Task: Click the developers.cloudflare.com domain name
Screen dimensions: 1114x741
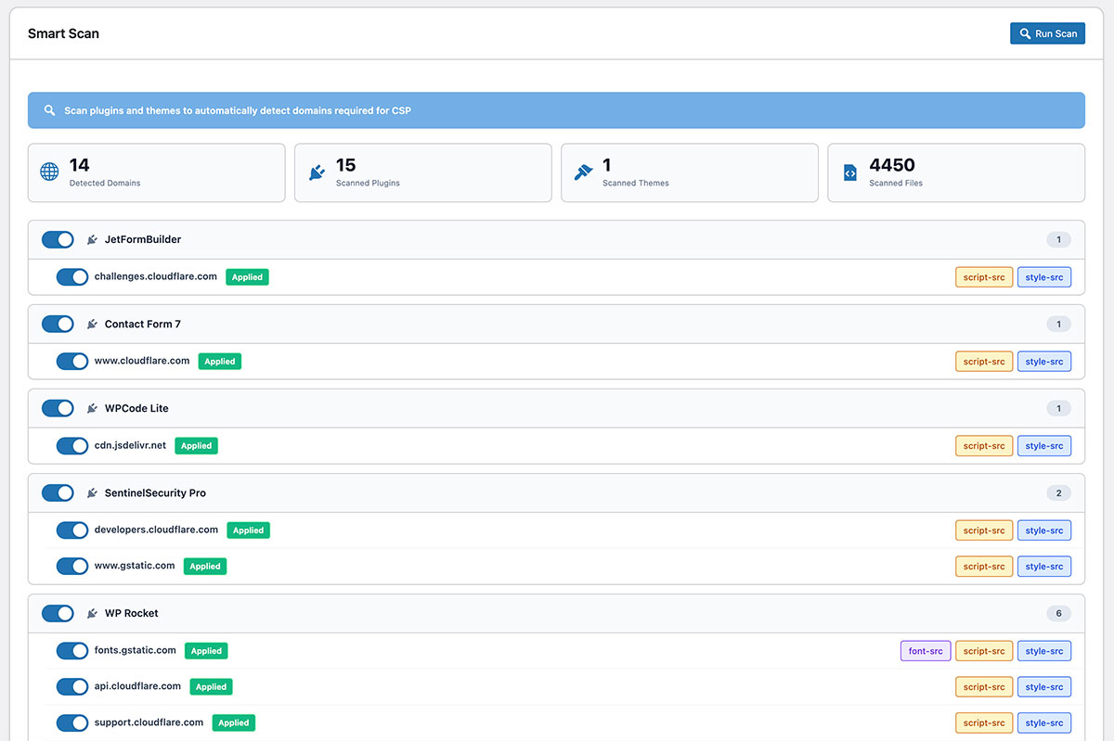Action: (156, 530)
